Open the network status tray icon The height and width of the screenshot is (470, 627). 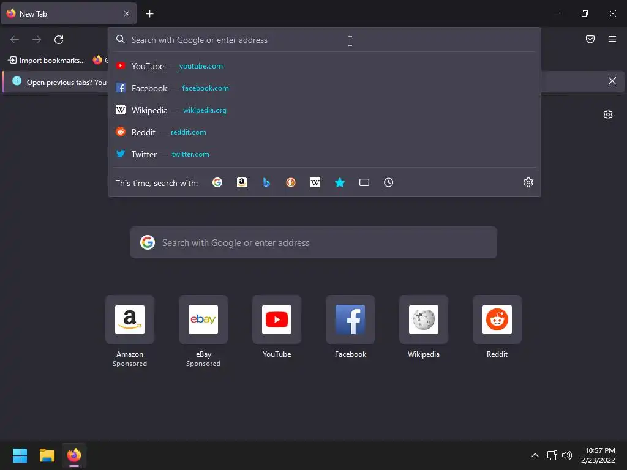552,455
